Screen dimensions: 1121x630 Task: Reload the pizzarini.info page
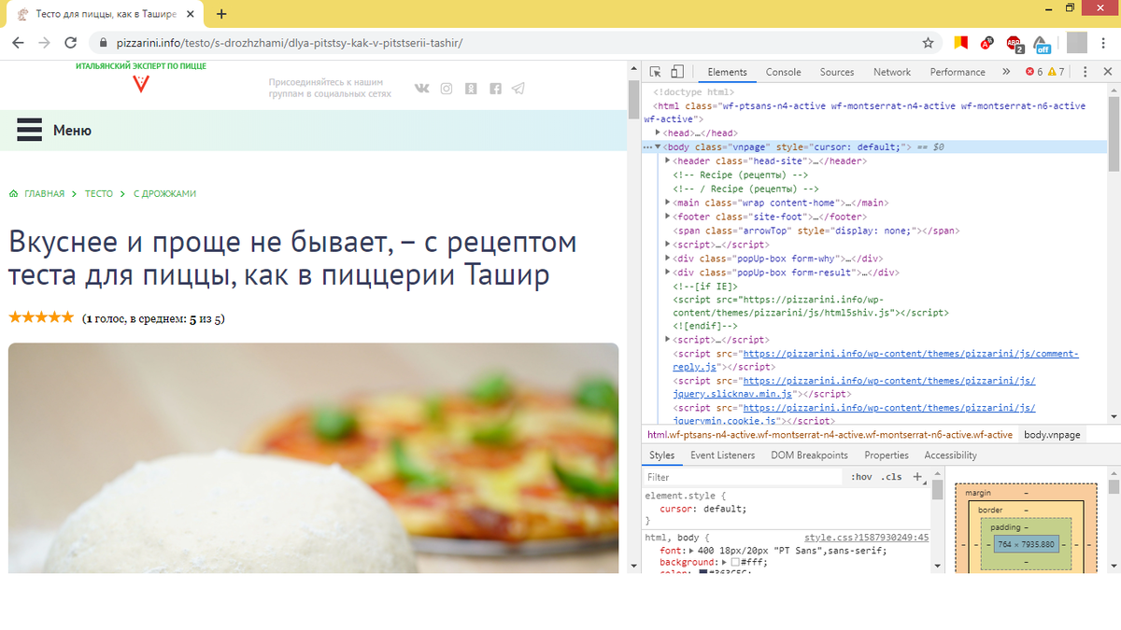(x=70, y=41)
